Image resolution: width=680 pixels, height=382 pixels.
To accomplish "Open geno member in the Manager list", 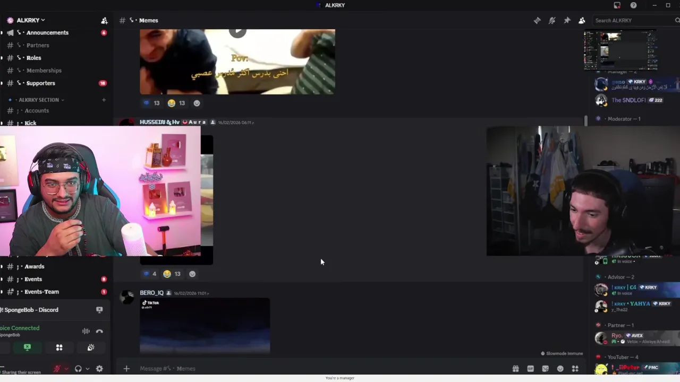I will pos(636,84).
